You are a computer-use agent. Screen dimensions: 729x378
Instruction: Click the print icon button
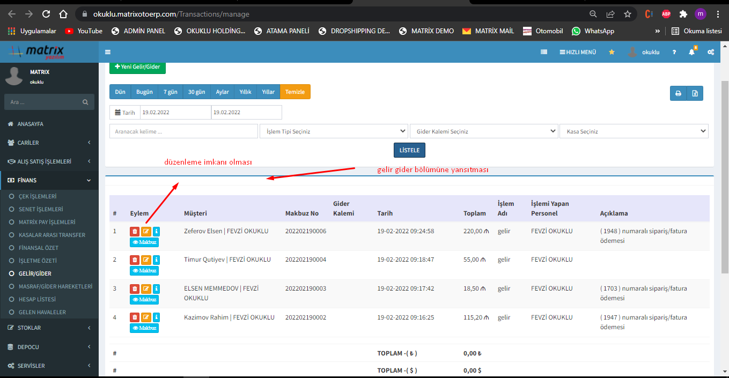(x=678, y=93)
